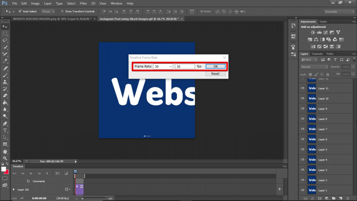Click the Play button in the Timeline
Viewport: 357px width, 201px height.
[x=31, y=173]
